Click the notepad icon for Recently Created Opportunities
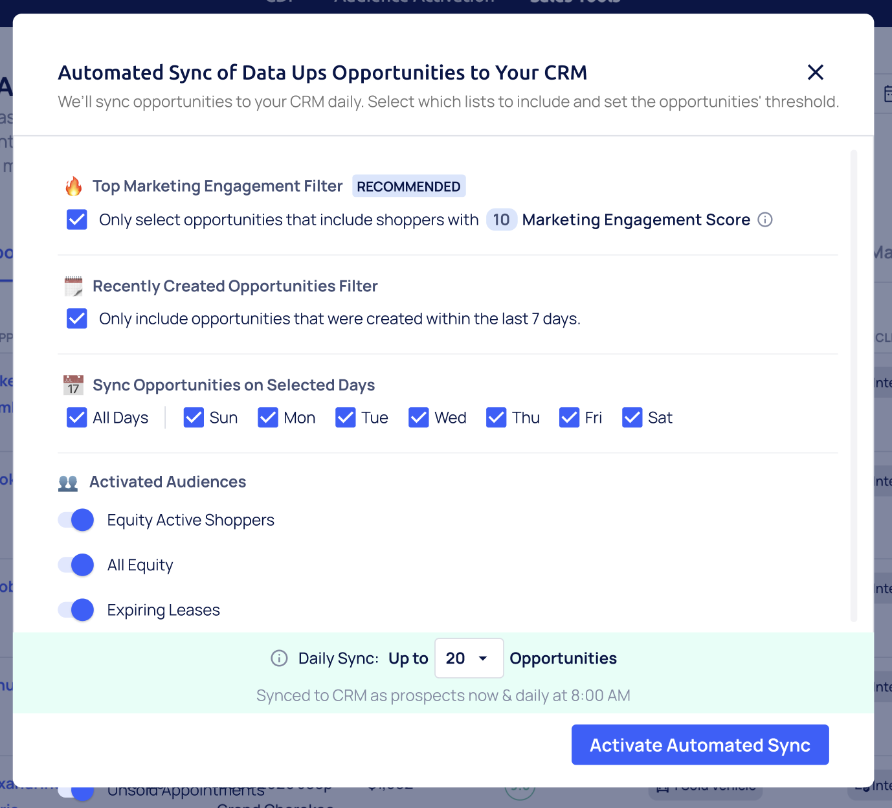This screenshot has width=892, height=808. click(74, 286)
